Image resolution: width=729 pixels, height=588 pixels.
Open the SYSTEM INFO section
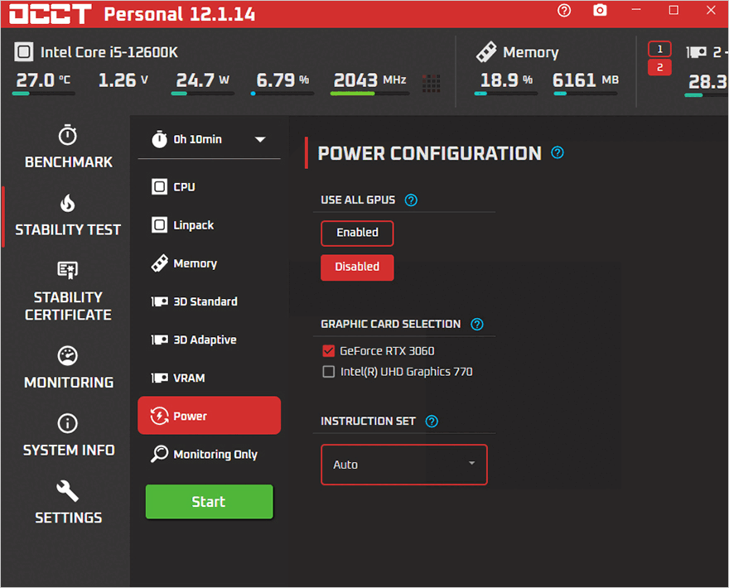coord(68,436)
